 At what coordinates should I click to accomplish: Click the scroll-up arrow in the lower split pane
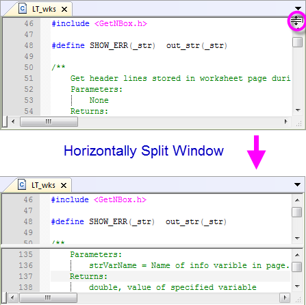297,255
